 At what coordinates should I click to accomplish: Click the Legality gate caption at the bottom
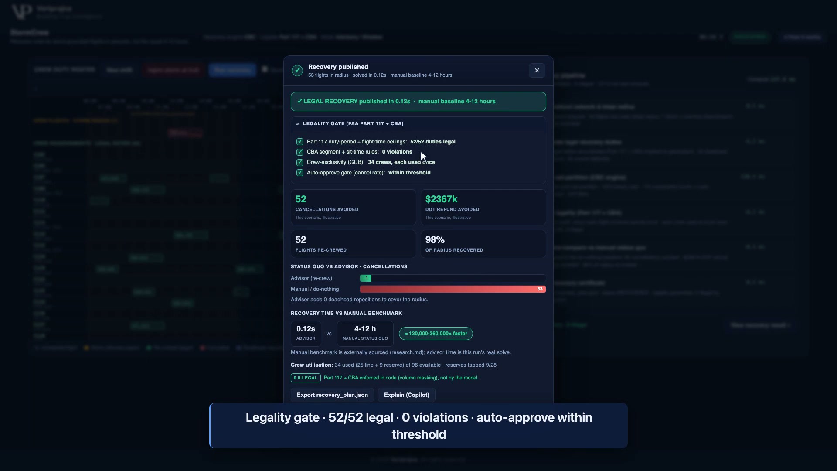pyautogui.click(x=418, y=426)
